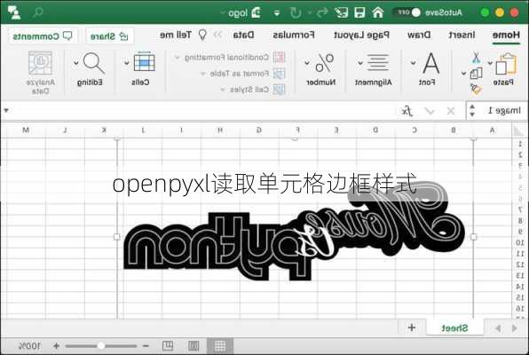
Task: Click the formula bar confirm checkmark
Action: [430, 111]
